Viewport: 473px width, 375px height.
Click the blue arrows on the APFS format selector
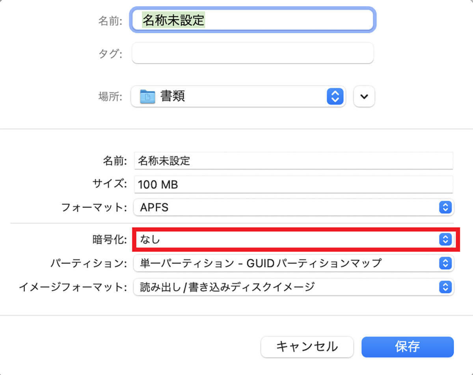tap(445, 207)
